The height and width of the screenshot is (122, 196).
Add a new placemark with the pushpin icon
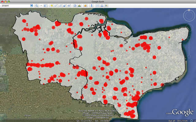(51, 5)
